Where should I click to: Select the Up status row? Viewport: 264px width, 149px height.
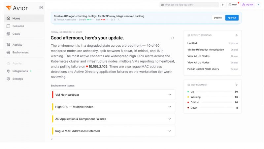[213, 92]
